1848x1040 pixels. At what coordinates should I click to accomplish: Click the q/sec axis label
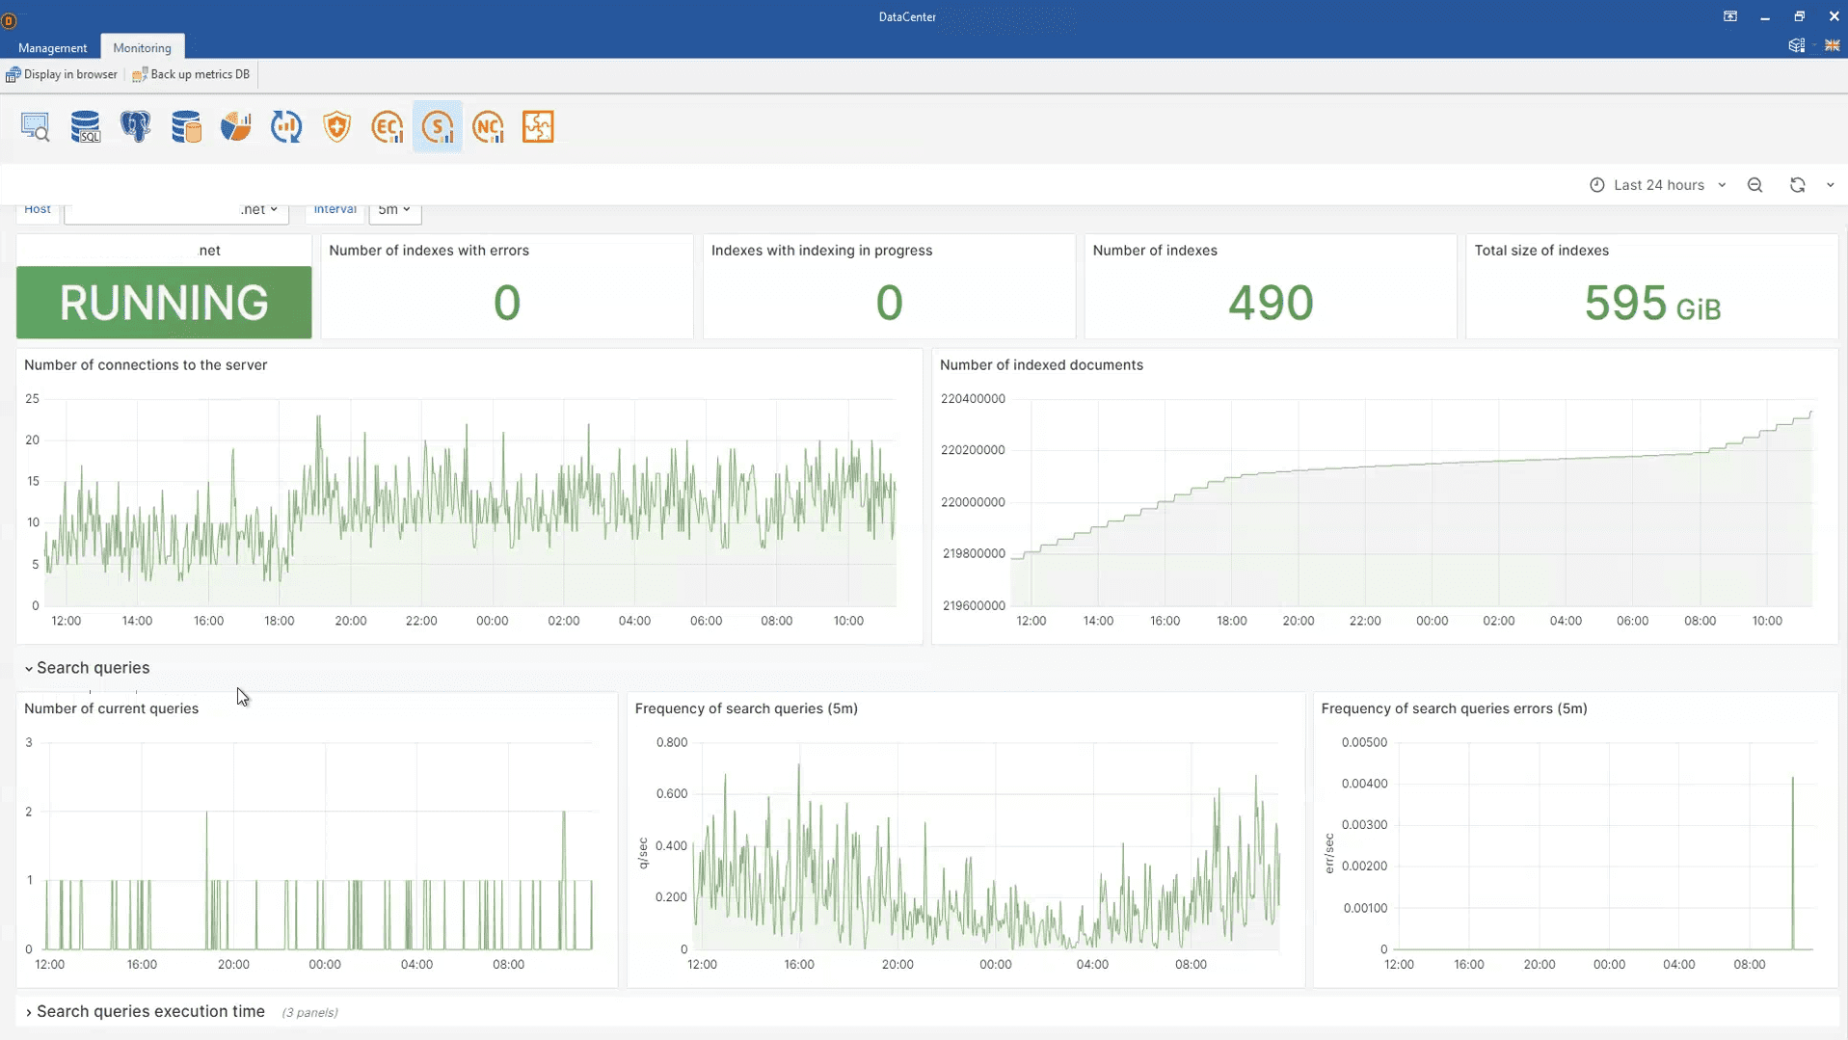tap(643, 853)
